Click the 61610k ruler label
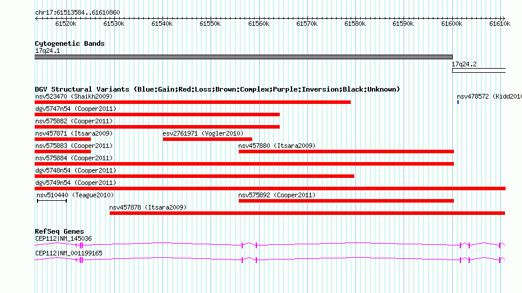Screen dimensions: 522x293 click(x=500, y=23)
